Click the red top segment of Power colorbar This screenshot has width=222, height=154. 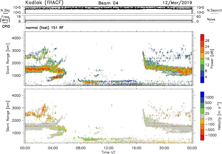(202, 37)
